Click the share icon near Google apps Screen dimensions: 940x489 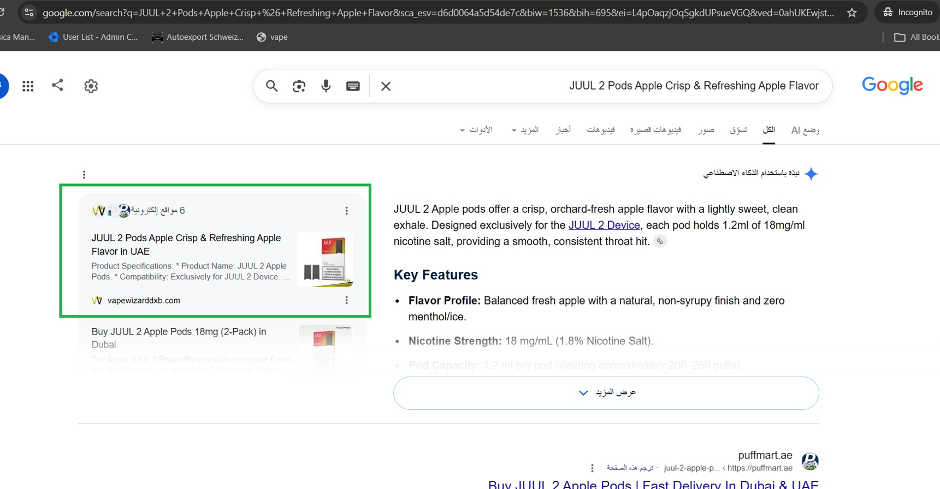click(x=57, y=85)
